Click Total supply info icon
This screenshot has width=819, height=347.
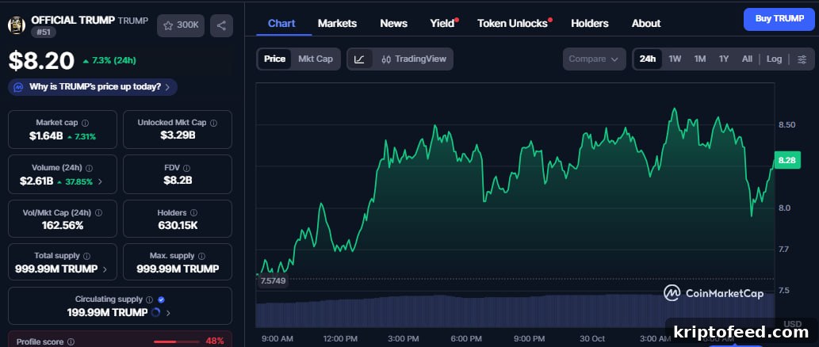86,256
